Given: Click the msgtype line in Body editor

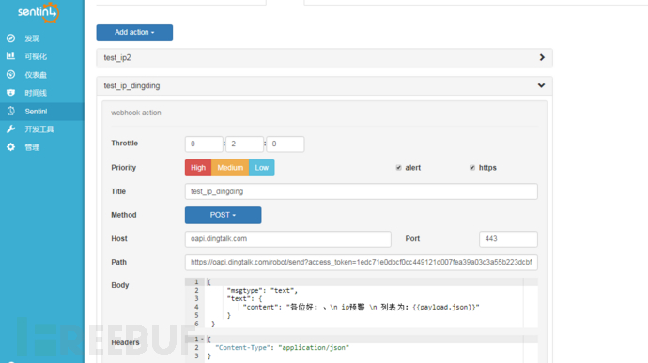Looking at the screenshot, I should (262, 291).
